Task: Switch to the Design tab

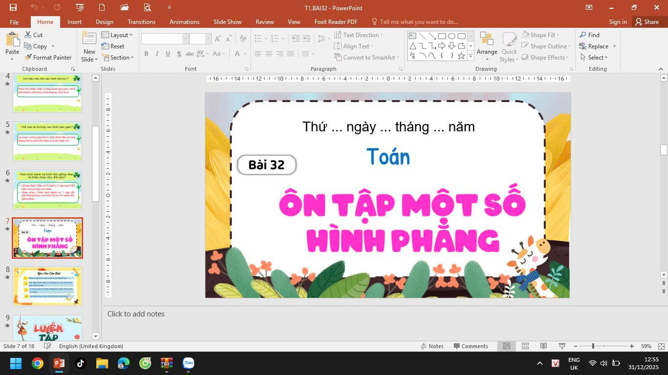Action: coord(104,22)
